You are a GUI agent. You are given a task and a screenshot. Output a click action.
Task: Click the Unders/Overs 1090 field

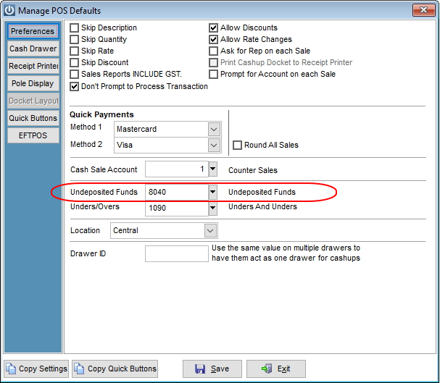point(177,208)
